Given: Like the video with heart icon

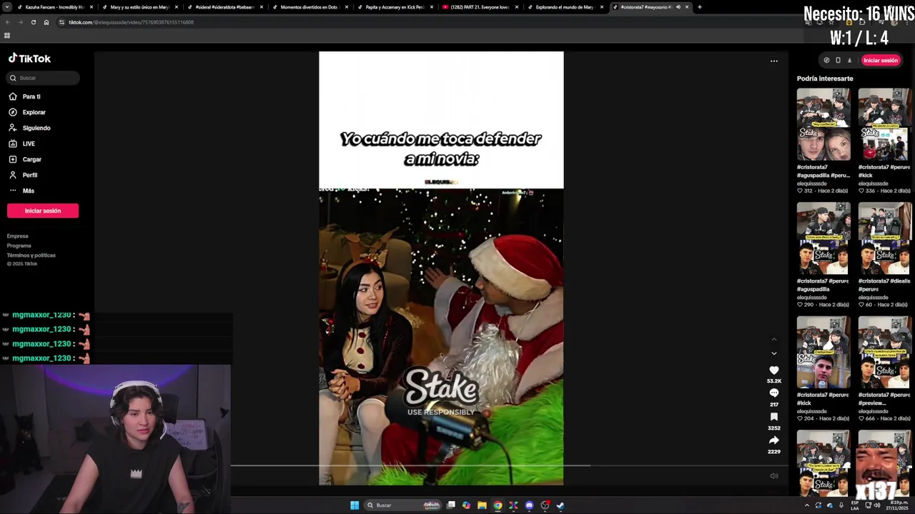Looking at the screenshot, I should click(773, 370).
